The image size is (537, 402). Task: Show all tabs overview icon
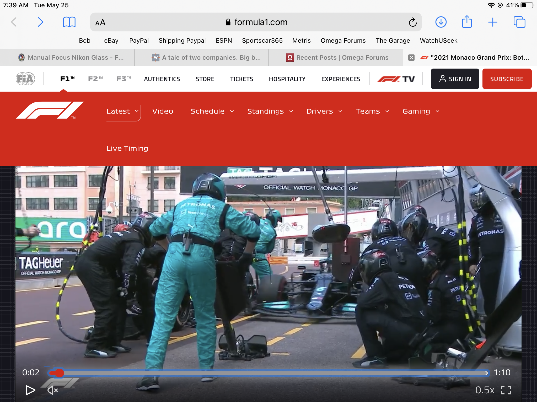pos(519,22)
